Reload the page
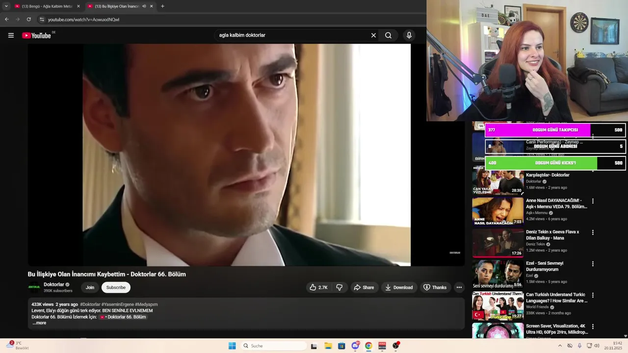Image resolution: width=628 pixels, height=353 pixels. 28,19
